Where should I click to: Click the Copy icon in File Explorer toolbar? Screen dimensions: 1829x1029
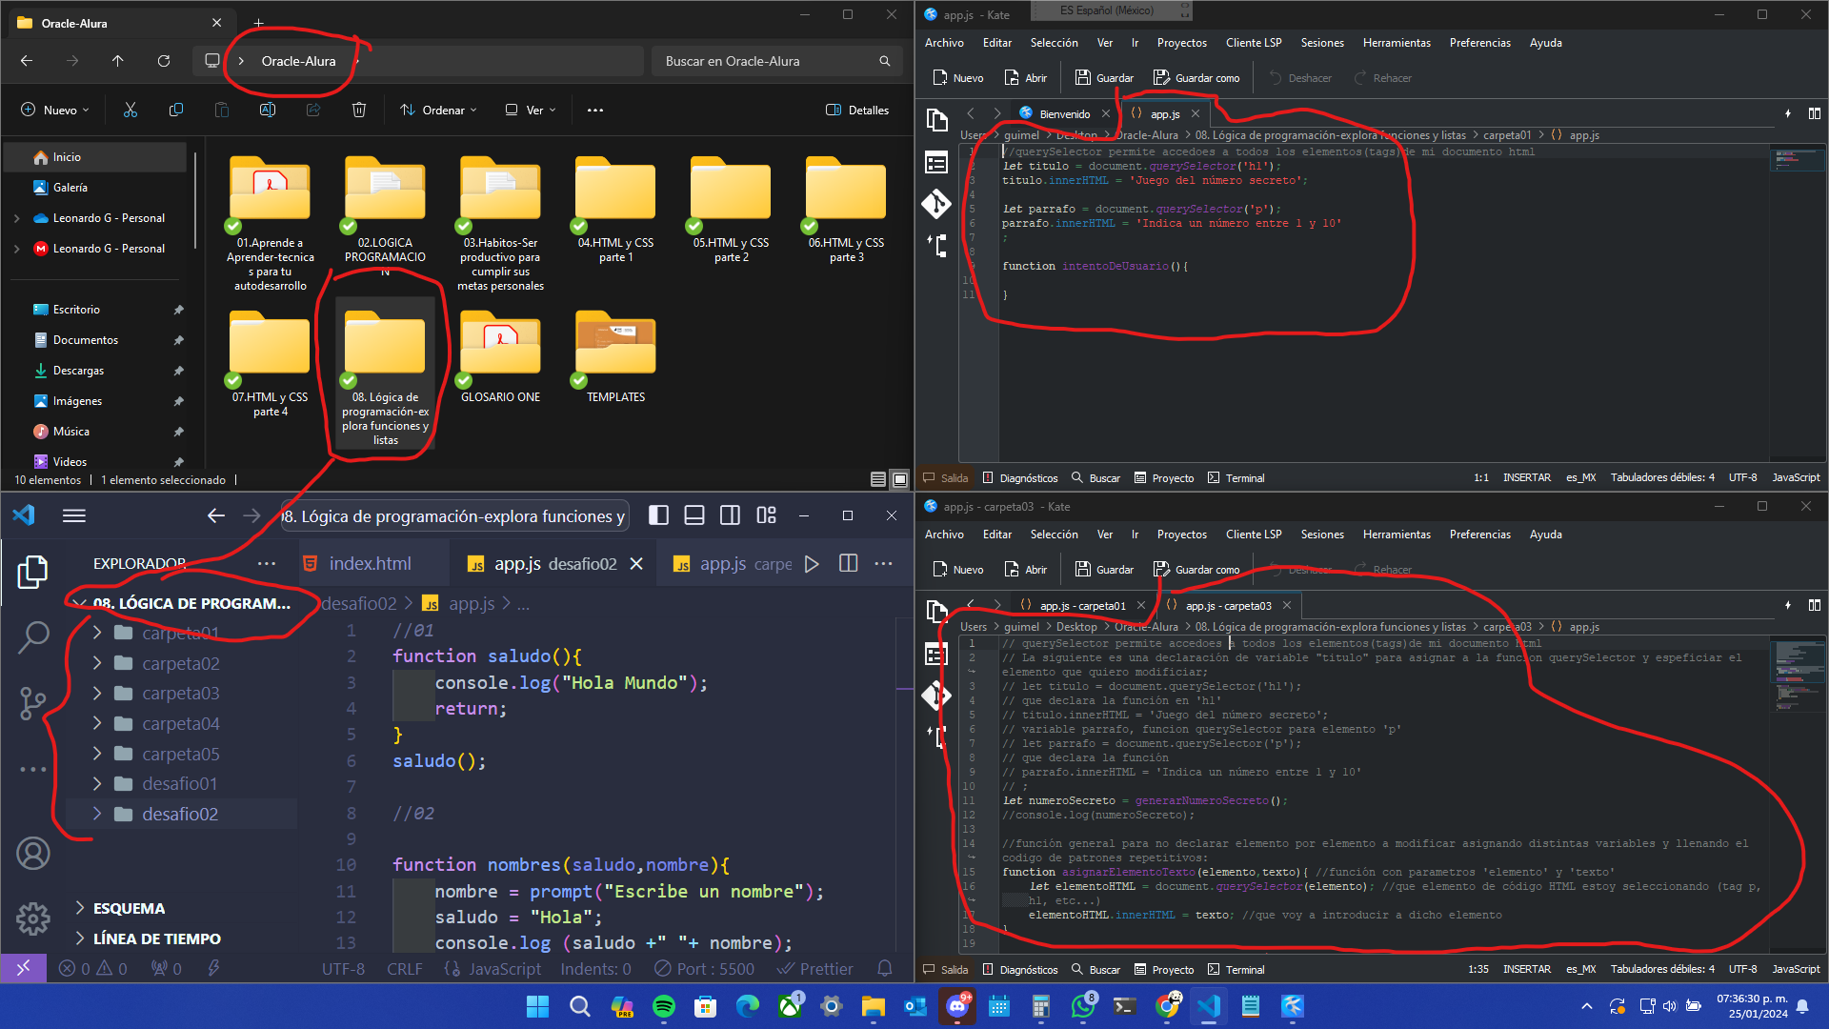pos(176,111)
